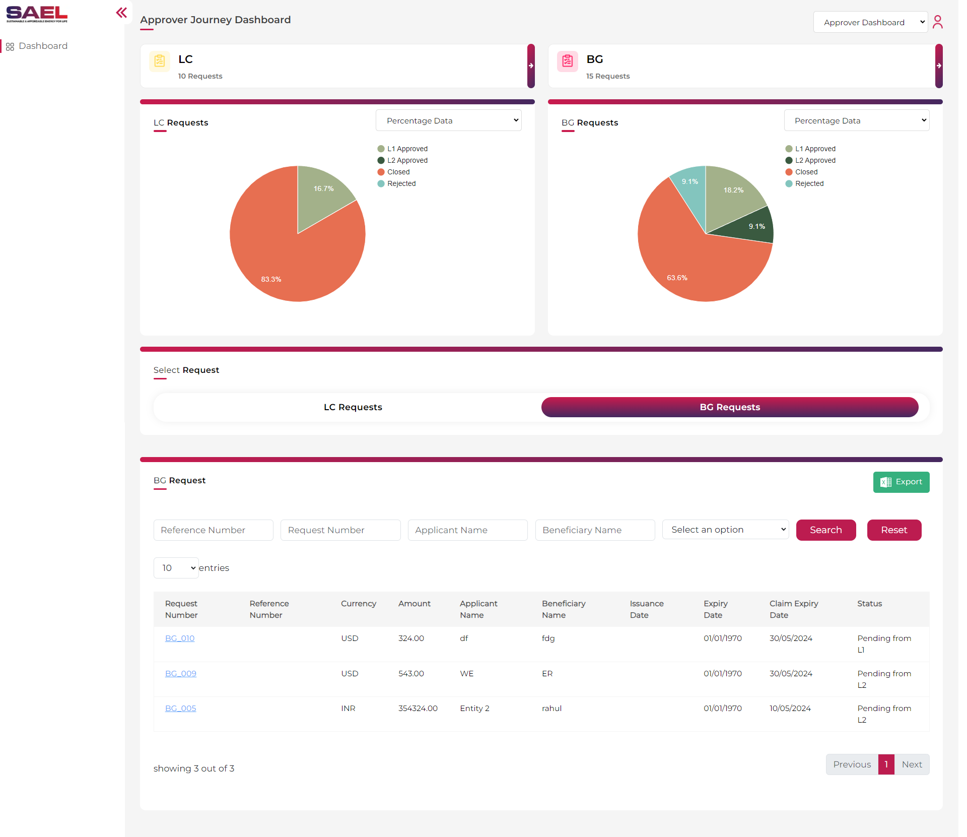Screen dimensions: 967x837
Task: Focus the Applicant Name field
Action: [467, 530]
